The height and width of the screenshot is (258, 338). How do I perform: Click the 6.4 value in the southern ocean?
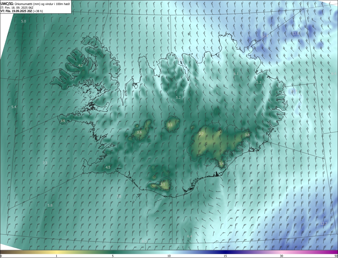pos(189,236)
